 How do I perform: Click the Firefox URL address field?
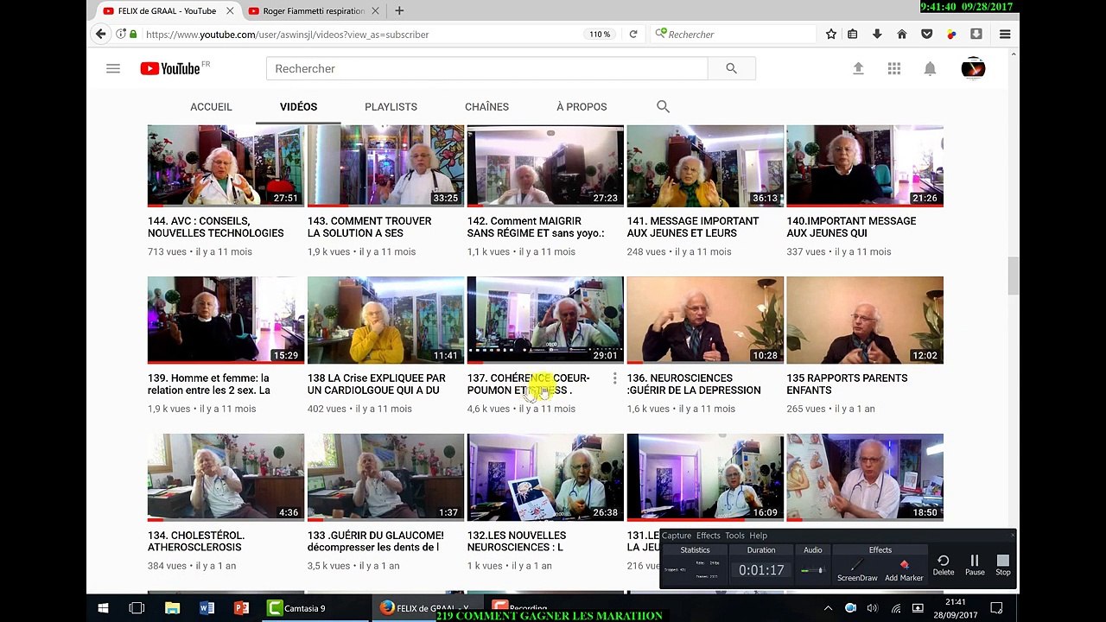click(x=359, y=34)
